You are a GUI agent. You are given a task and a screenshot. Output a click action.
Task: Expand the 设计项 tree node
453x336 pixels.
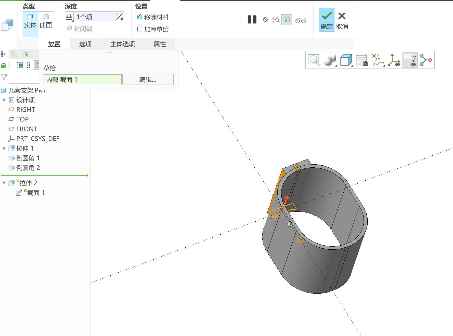[x=4, y=100]
